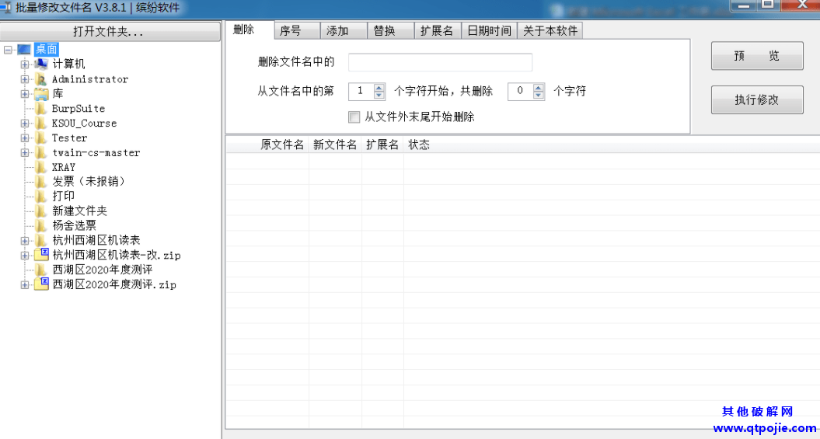Expand the 杭州西湖区机读表 folder node
This screenshot has width=820, height=439.
pos(25,241)
